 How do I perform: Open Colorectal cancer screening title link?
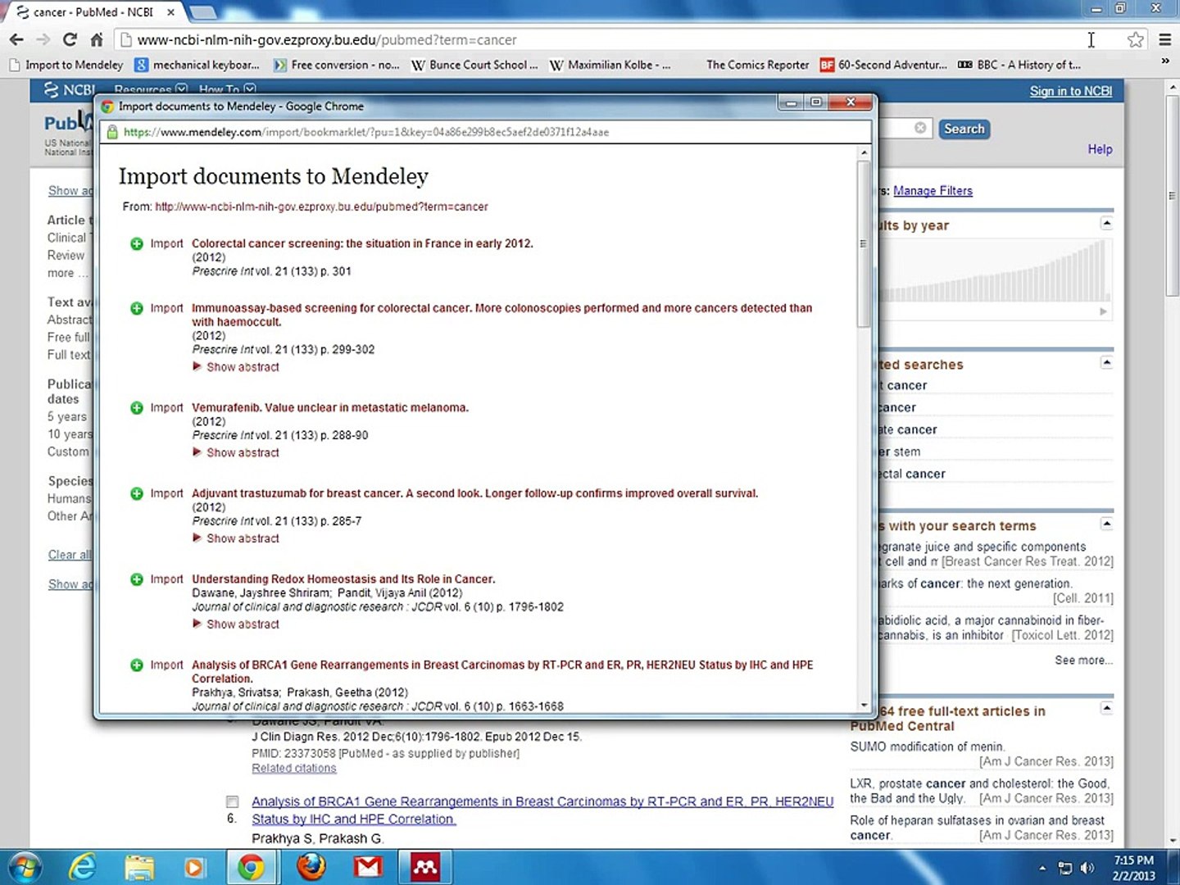pyautogui.click(x=362, y=243)
